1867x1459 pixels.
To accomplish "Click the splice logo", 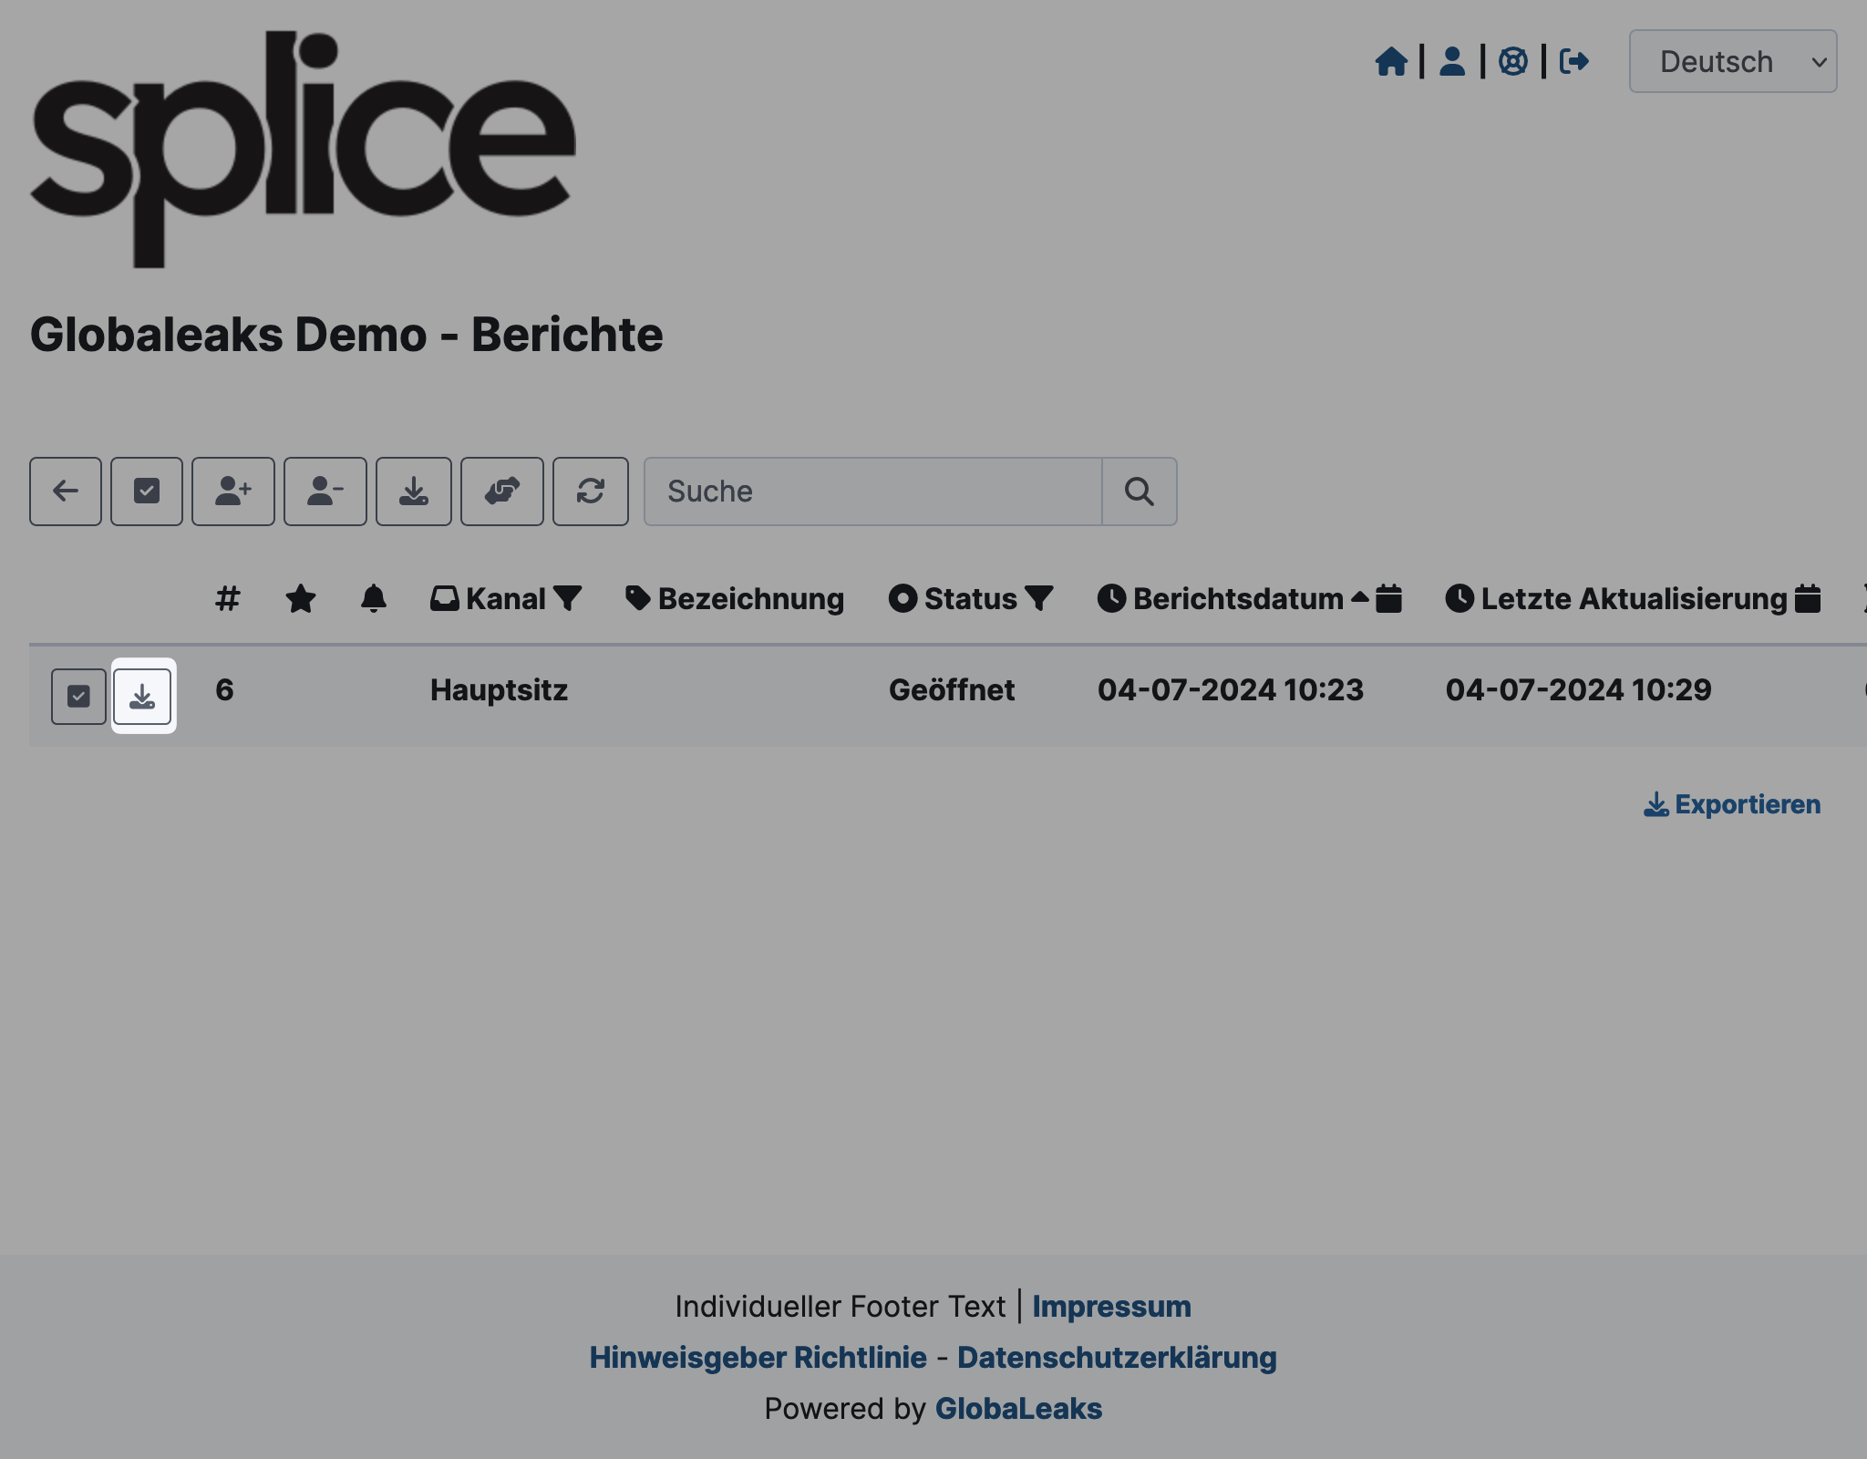I will tap(303, 149).
